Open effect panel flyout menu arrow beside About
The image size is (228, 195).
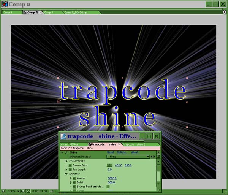(x=158, y=152)
